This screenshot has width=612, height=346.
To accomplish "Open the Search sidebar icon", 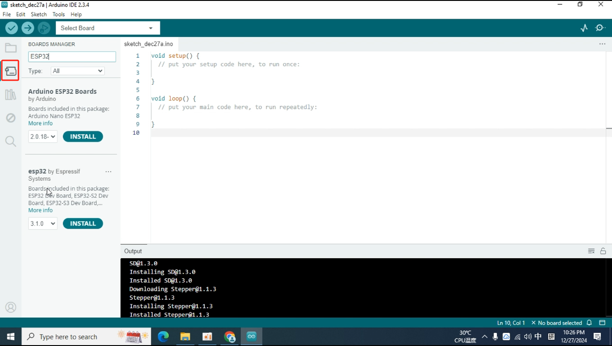I will click(x=11, y=141).
